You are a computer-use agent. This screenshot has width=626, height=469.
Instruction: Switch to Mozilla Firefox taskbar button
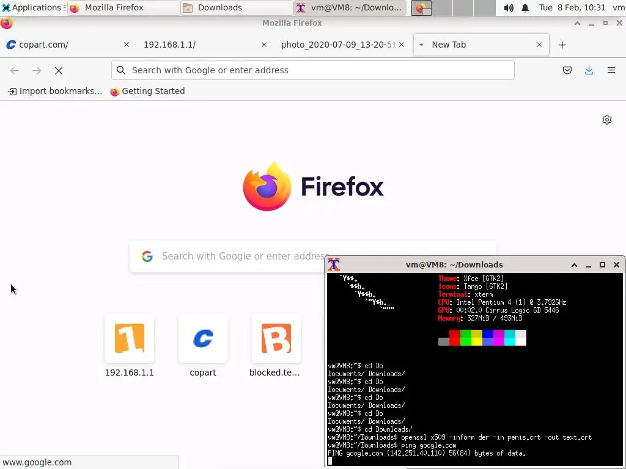click(123, 7)
